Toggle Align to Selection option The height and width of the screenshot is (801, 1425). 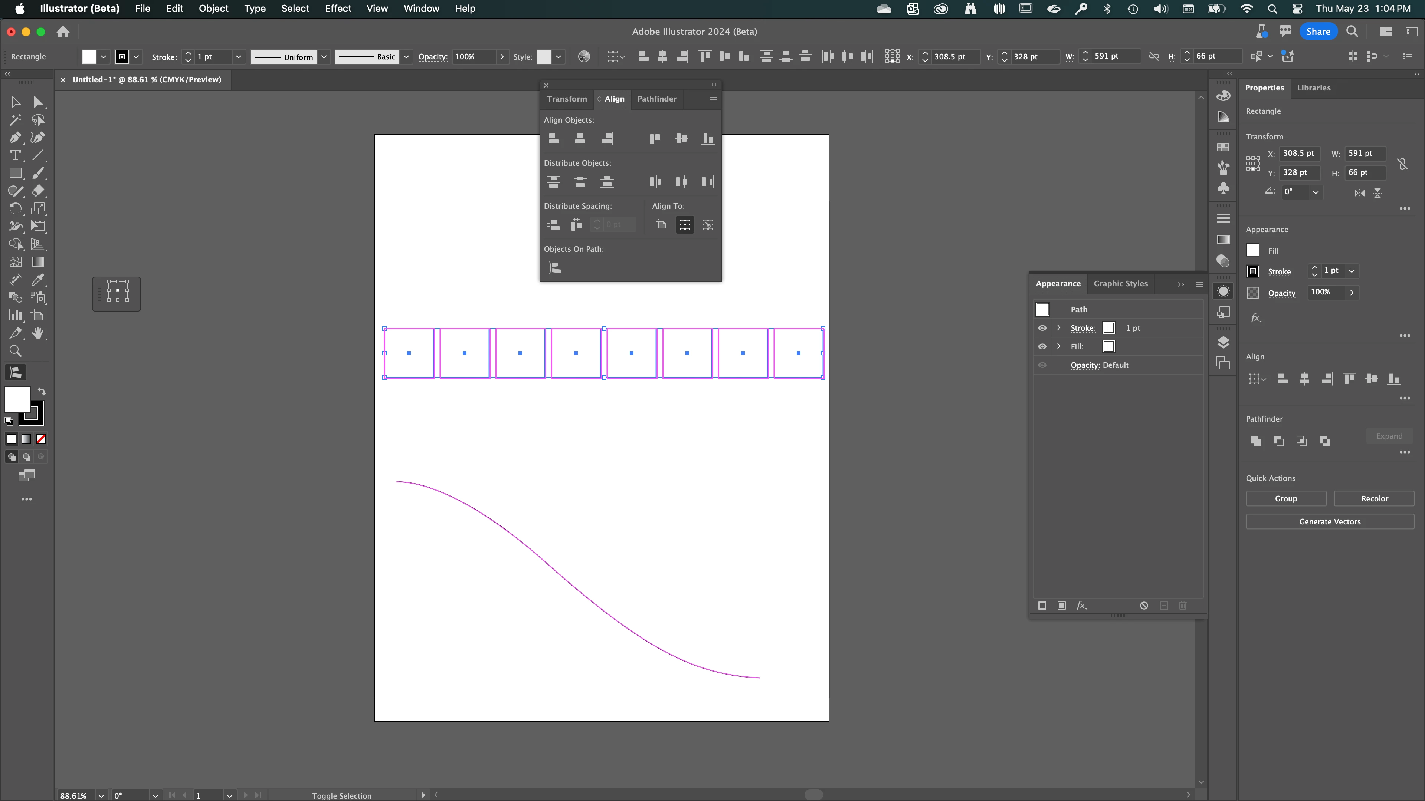point(685,224)
